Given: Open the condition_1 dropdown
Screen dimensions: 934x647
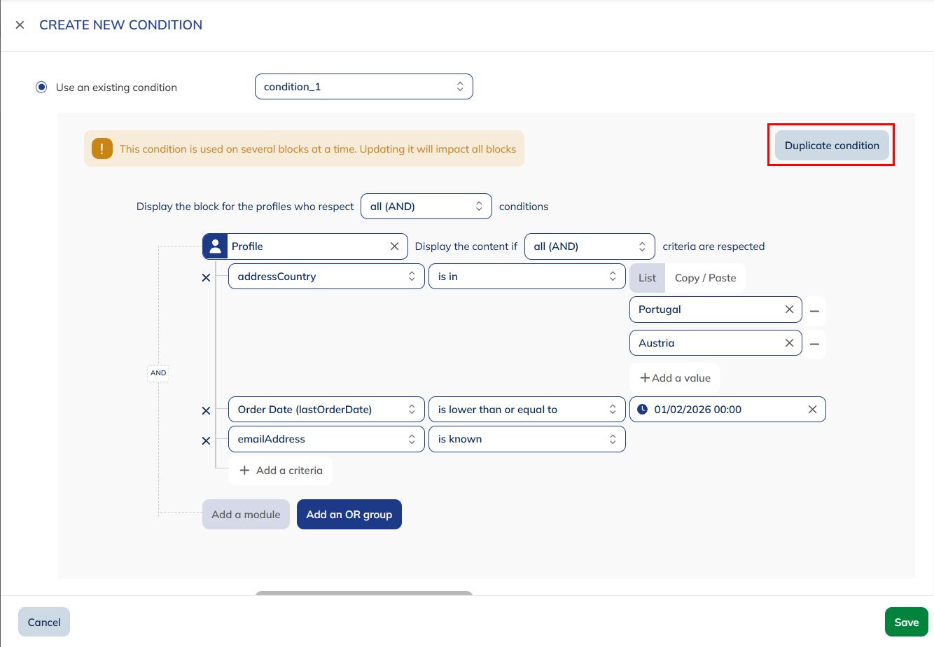Looking at the screenshot, I should tap(363, 87).
